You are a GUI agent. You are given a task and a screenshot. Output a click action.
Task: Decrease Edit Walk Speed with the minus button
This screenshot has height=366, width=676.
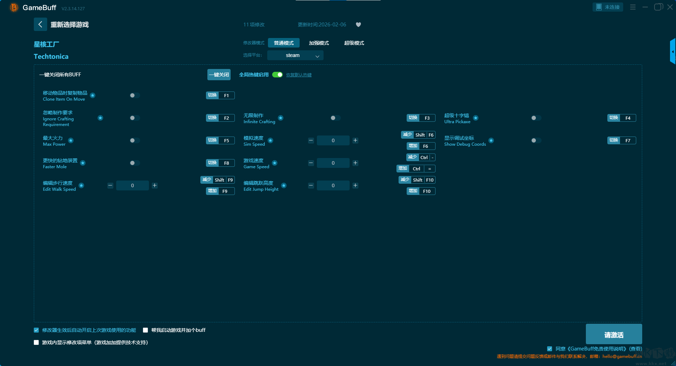click(x=110, y=185)
